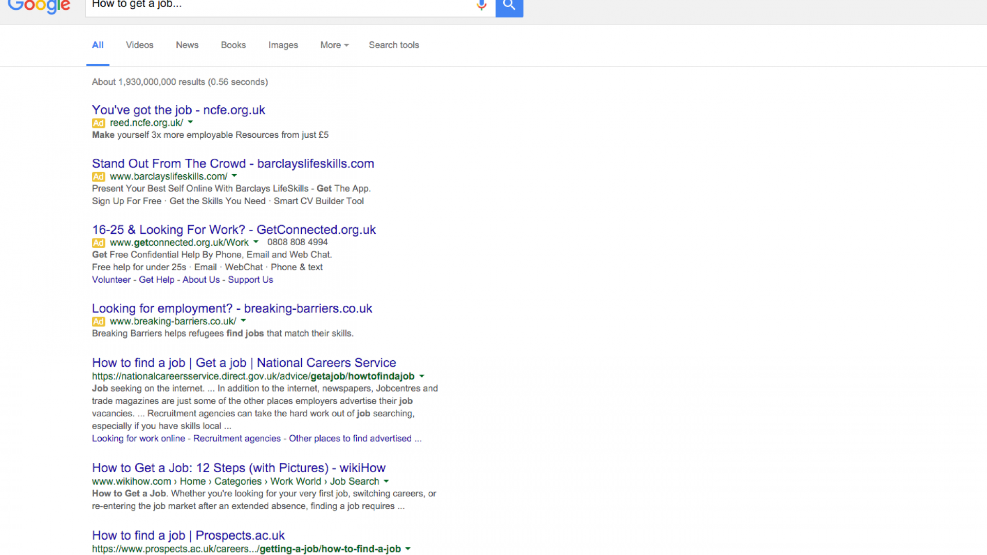987x555 pixels.
Task: Click Ad badge beside www.getconnected.org.uk
Action: pyautogui.click(x=99, y=243)
